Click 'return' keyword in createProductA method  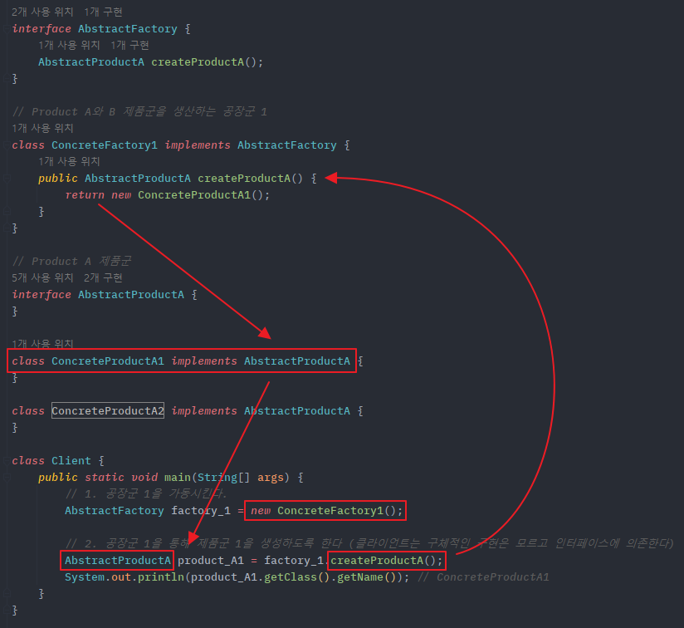tap(85, 194)
